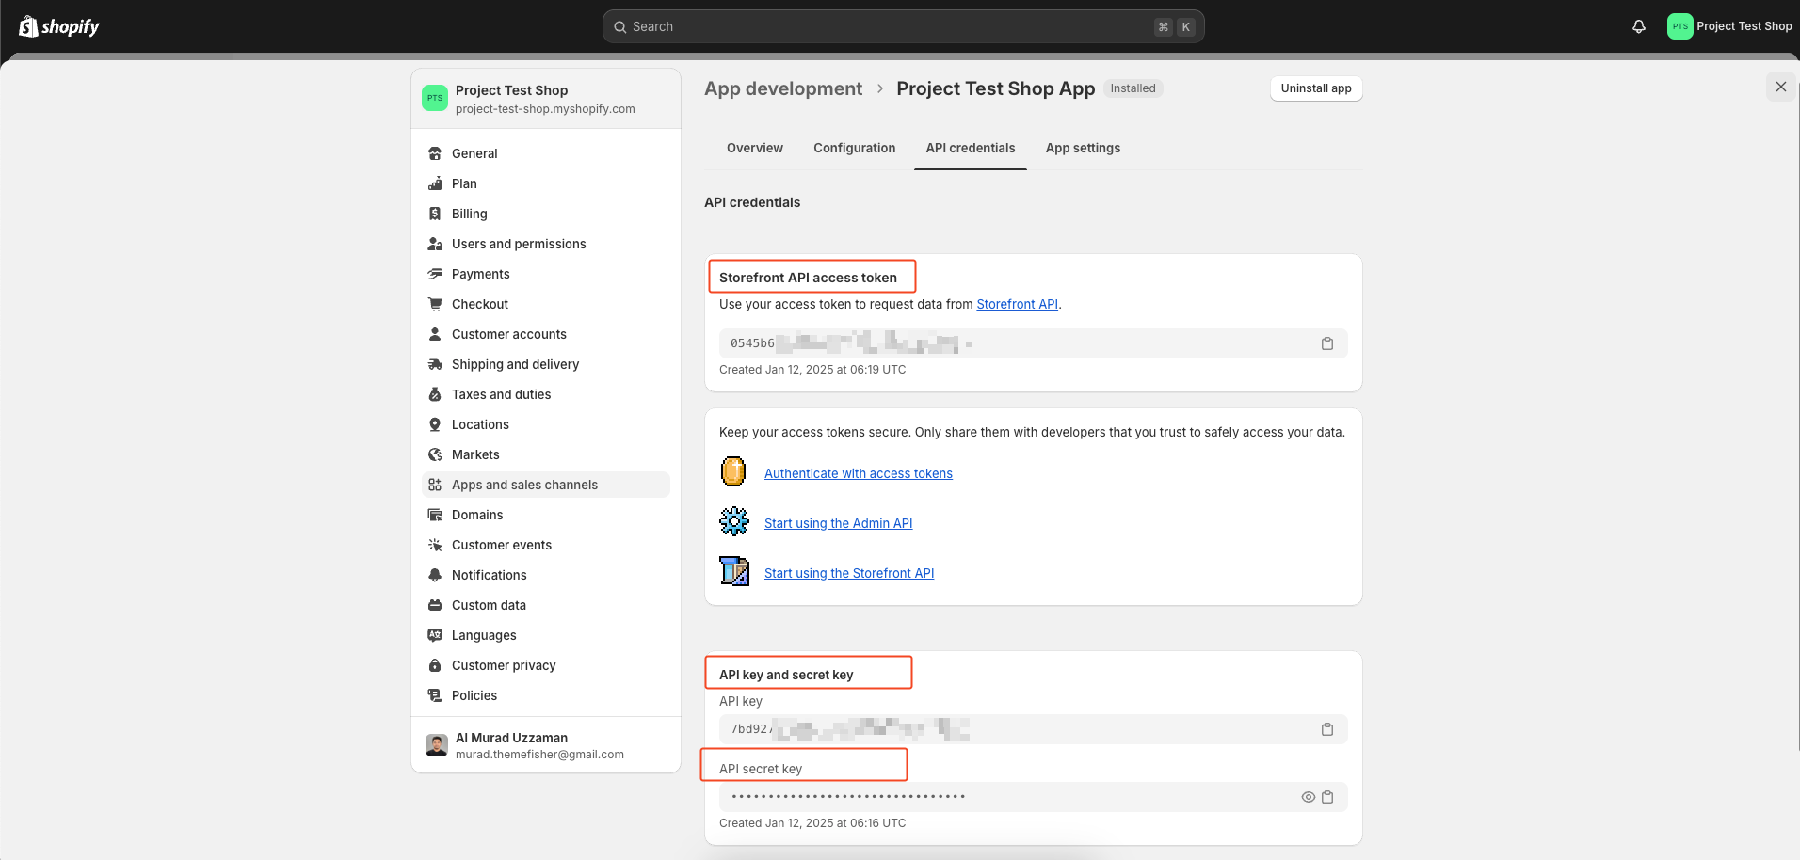
Task: Go to Billing settings
Action: pyautogui.click(x=546, y=214)
